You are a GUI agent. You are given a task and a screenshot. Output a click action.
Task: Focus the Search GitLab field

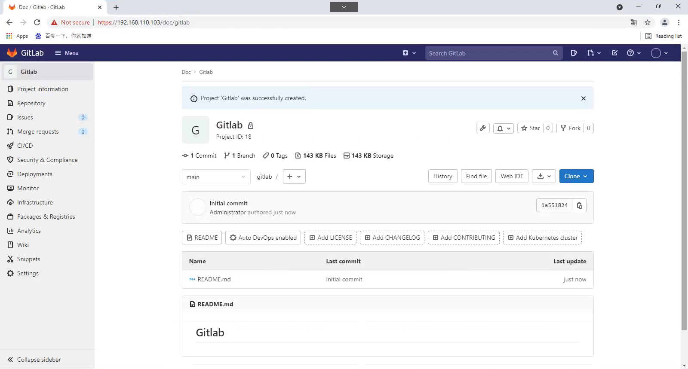[494, 53]
